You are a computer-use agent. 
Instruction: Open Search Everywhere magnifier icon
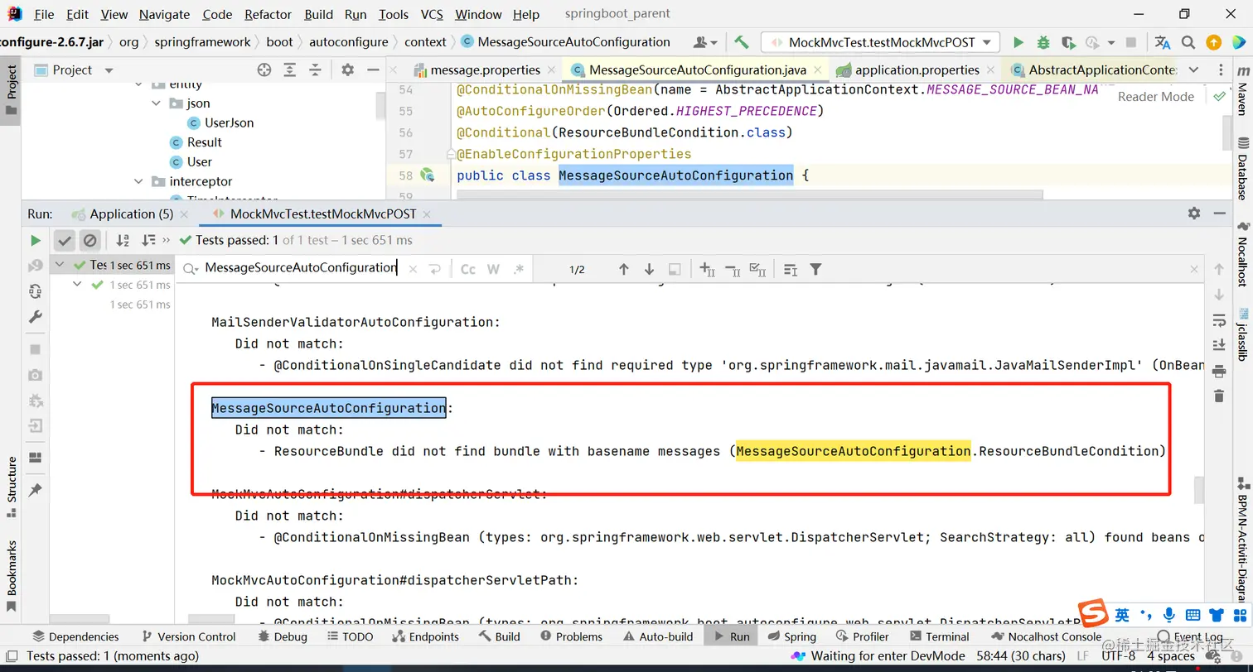click(1188, 42)
